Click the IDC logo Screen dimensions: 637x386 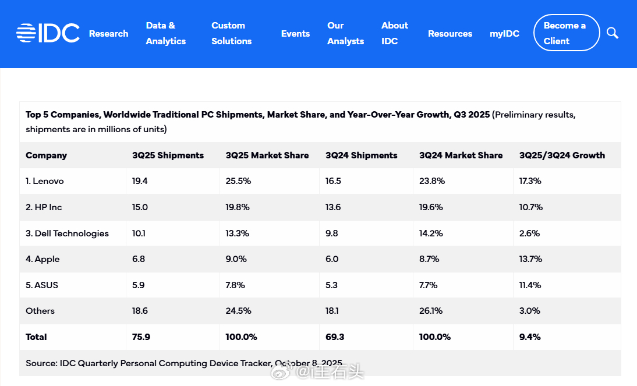(x=48, y=33)
